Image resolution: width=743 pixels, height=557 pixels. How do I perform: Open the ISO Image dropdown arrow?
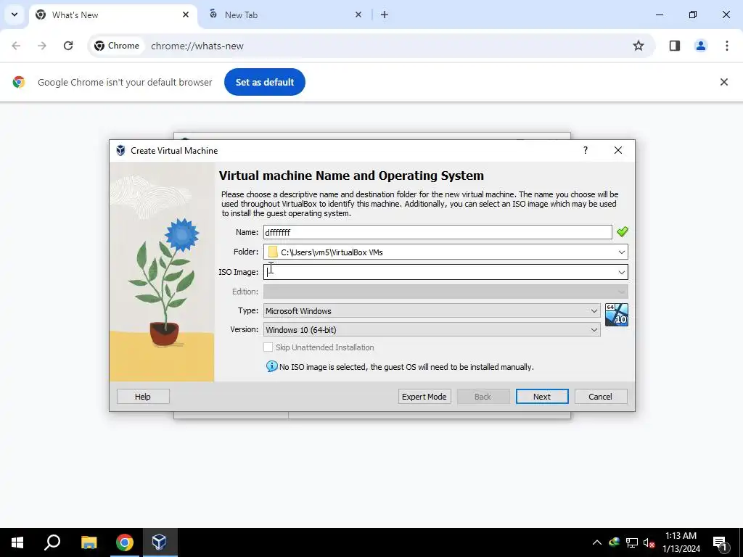[x=621, y=272]
